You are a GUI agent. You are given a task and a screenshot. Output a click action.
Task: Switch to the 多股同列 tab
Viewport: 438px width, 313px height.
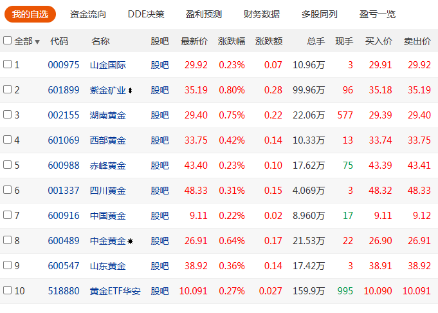[320, 14]
